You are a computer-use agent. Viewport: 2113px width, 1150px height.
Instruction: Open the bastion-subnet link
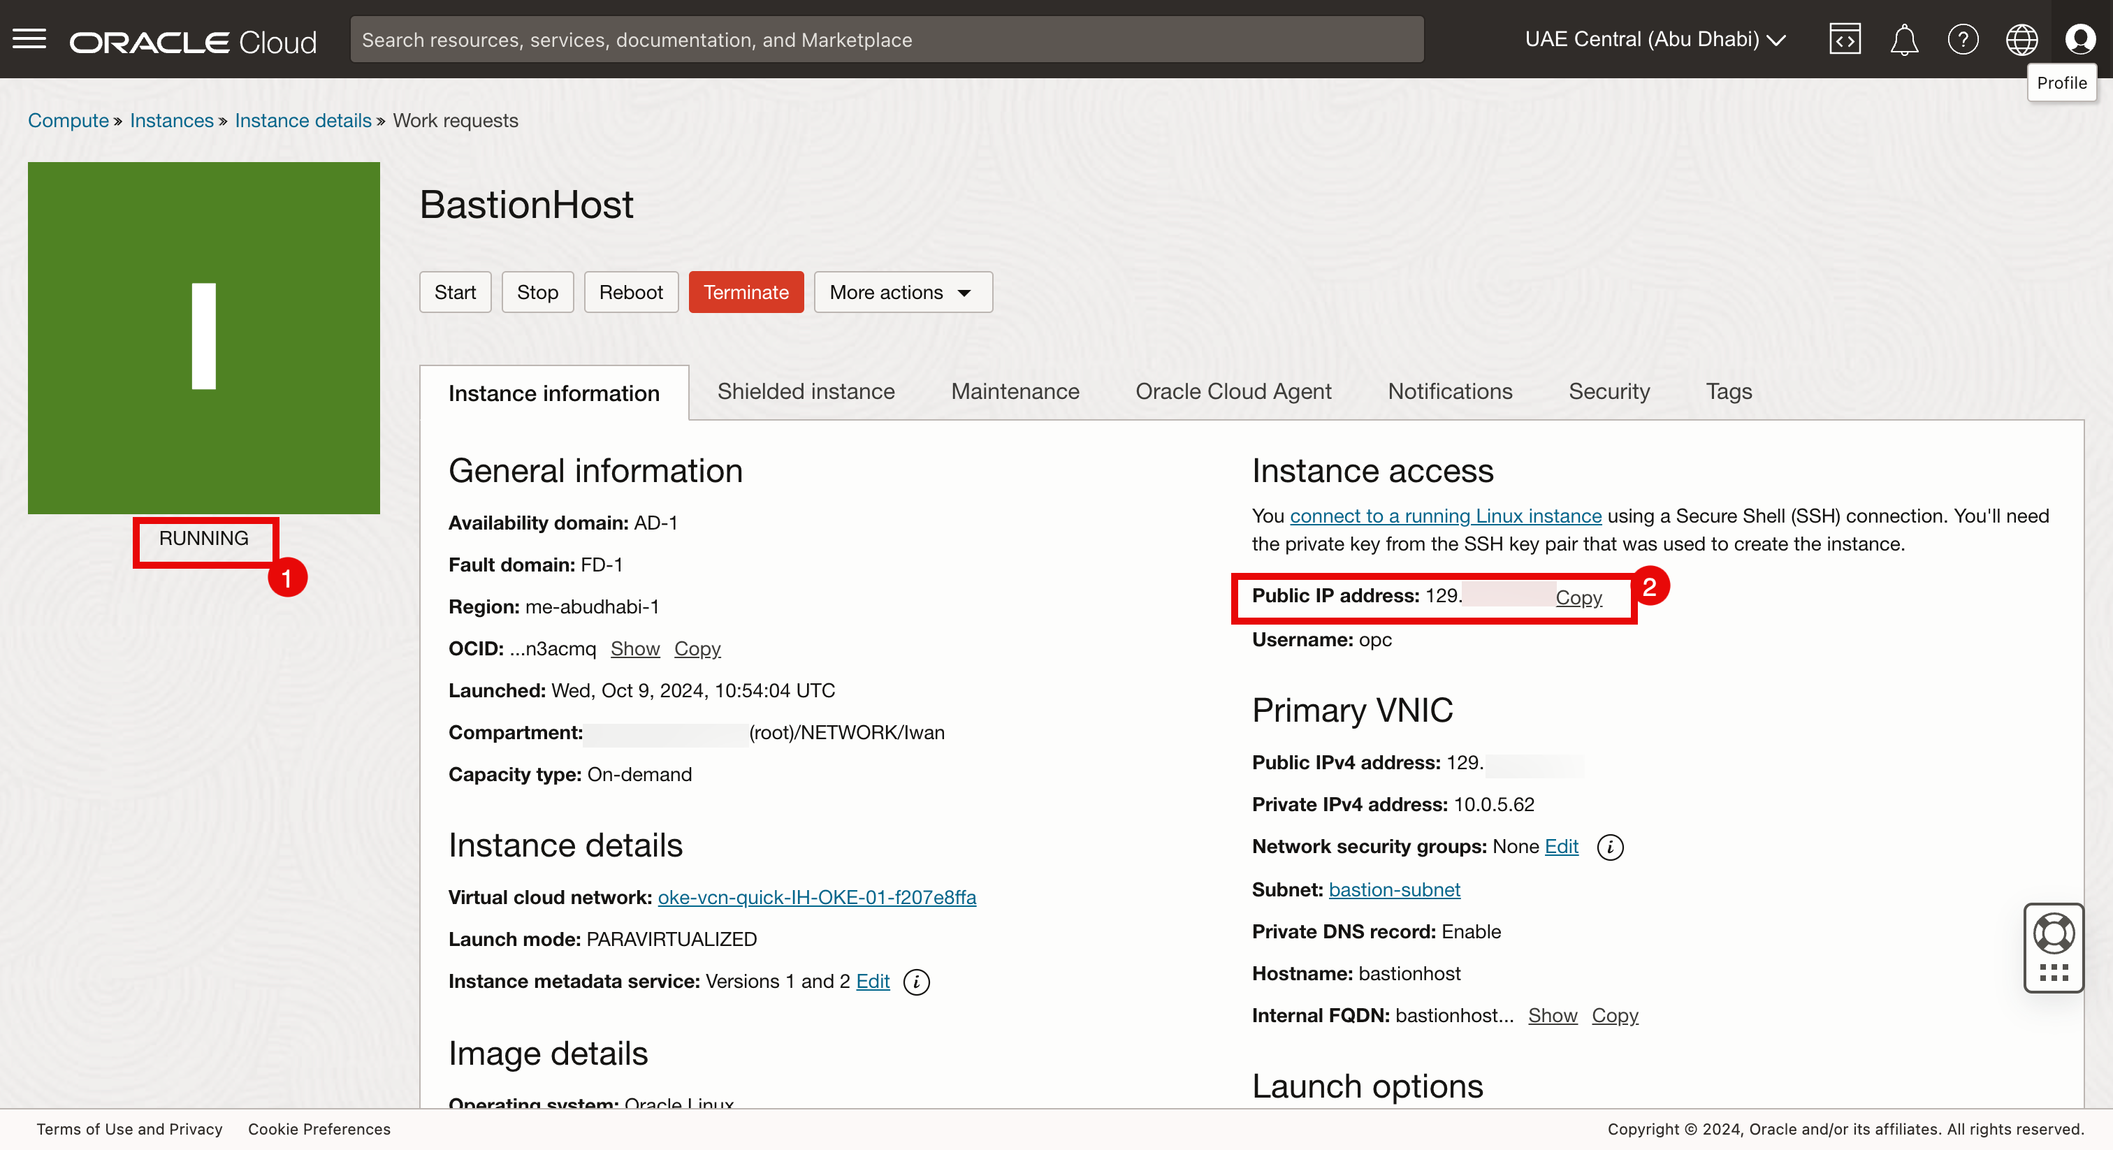(1393, 890)
